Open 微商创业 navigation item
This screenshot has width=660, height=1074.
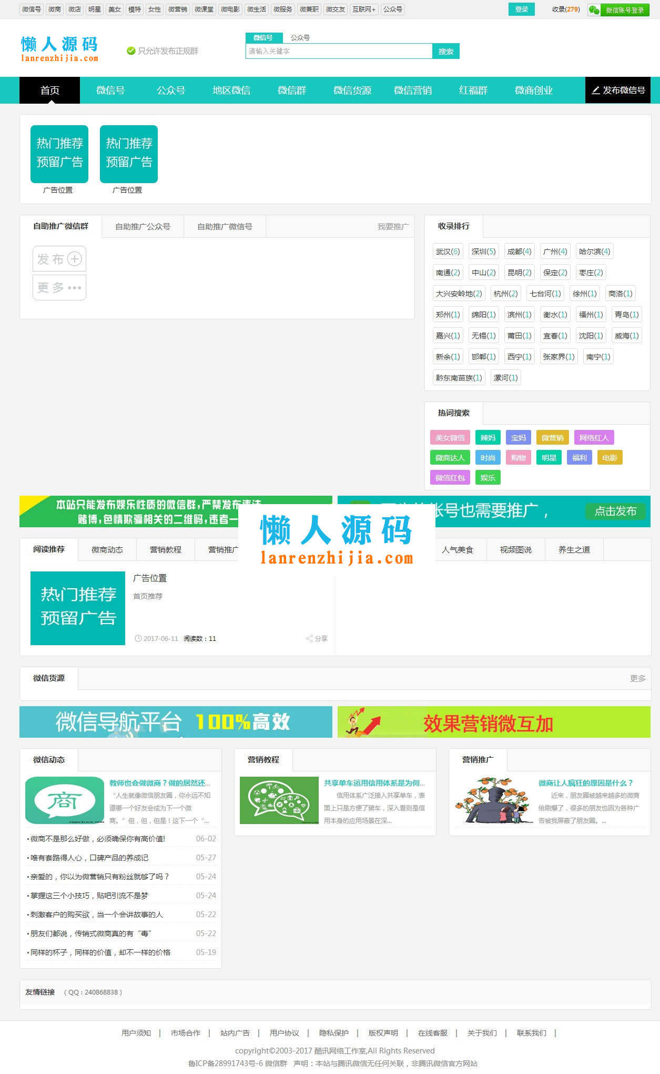pos(534,91)
